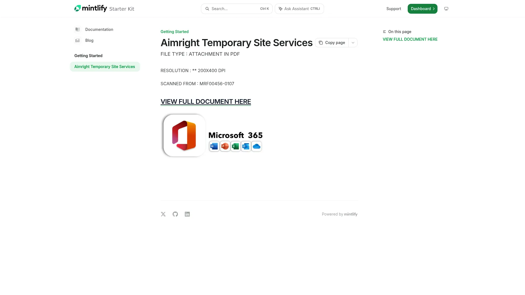
Task: Click the RESOLUTION : ** 200X400 DPI text
Action: tap(193, 70)
